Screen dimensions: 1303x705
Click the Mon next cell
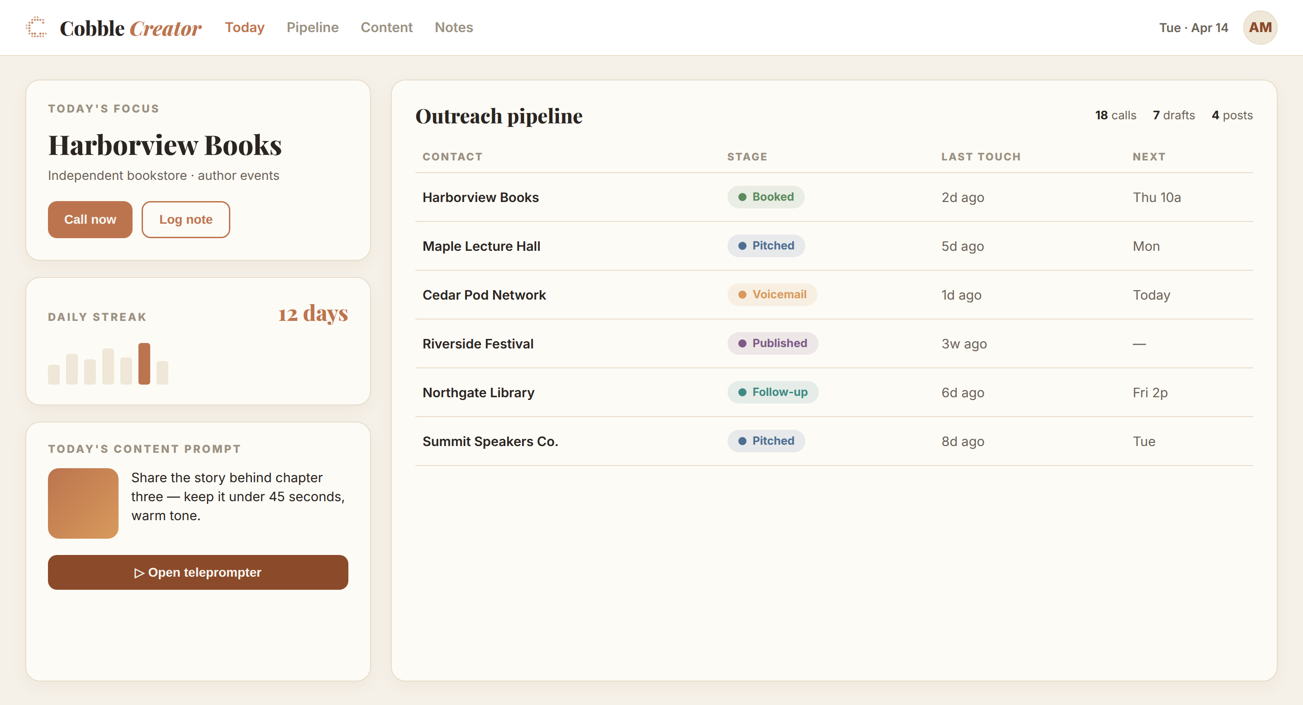[x=1146, y=246]
